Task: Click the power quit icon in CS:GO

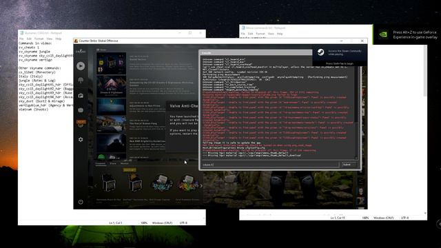Action: click(81, 202)
